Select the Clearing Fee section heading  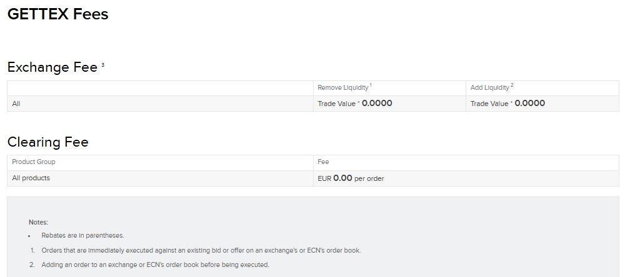click(x=48, y=142)
